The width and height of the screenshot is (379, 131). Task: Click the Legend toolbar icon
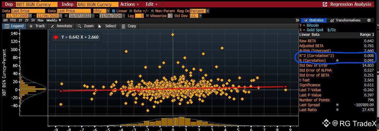click(x=7, y=26)
